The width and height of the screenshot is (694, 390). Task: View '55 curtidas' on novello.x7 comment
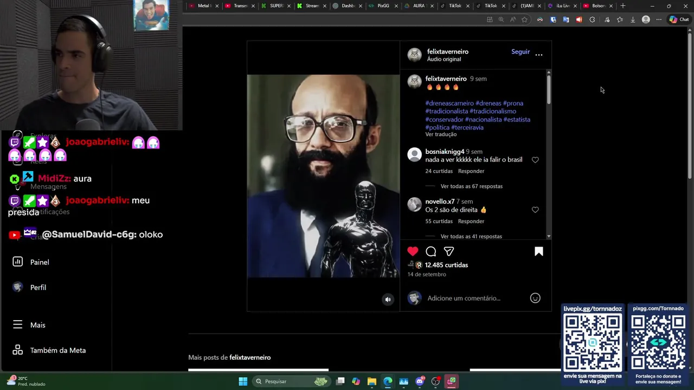pyautogui.click(x=439, y=221)
